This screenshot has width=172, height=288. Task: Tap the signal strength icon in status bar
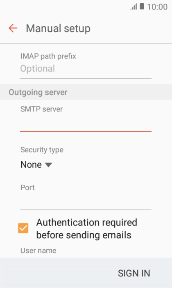[x=134, y=7]
